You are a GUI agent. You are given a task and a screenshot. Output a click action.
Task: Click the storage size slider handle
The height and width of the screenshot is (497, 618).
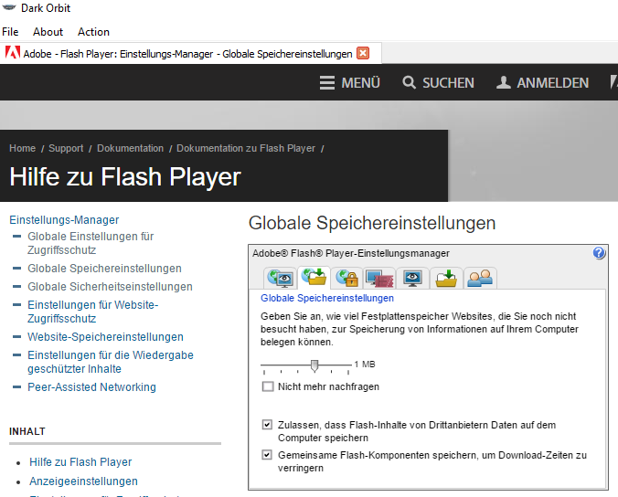coord(314,365)
